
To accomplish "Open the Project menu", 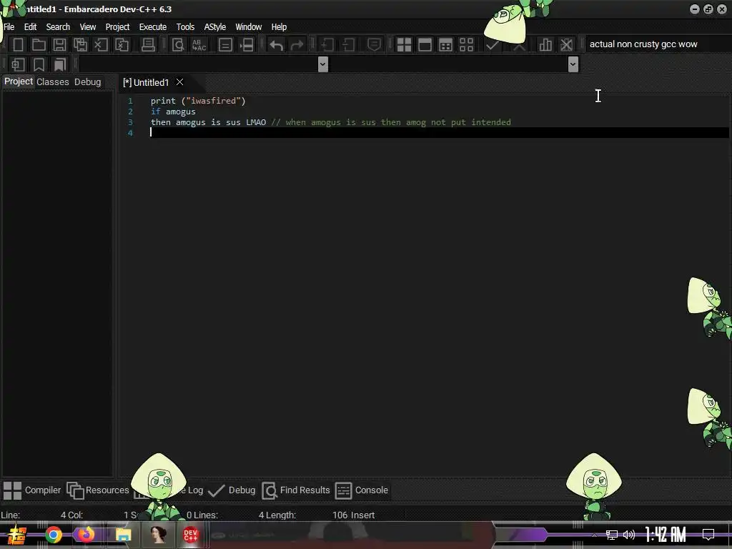I will (118, 27).
